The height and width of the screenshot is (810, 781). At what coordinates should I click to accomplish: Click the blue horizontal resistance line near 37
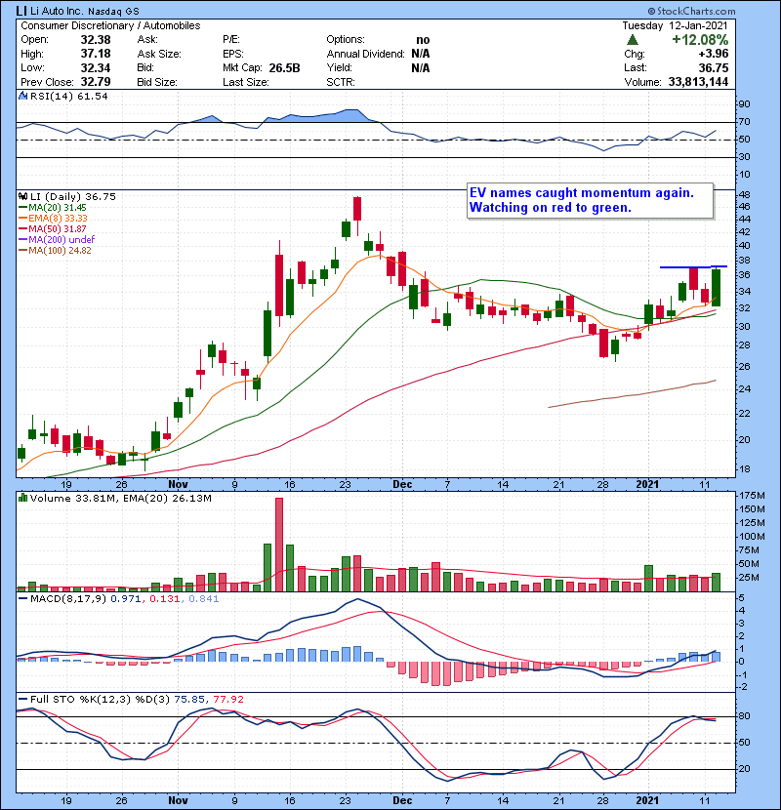point(694,266)
